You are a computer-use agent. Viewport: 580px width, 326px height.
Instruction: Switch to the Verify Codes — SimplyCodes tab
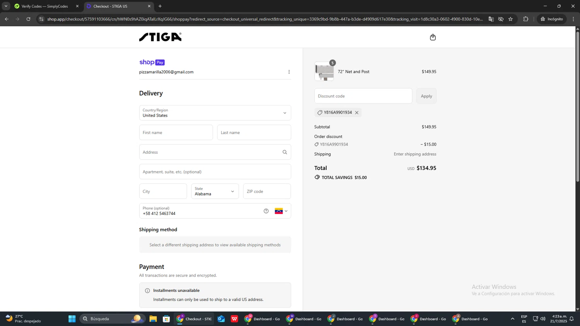pos(44,6)
